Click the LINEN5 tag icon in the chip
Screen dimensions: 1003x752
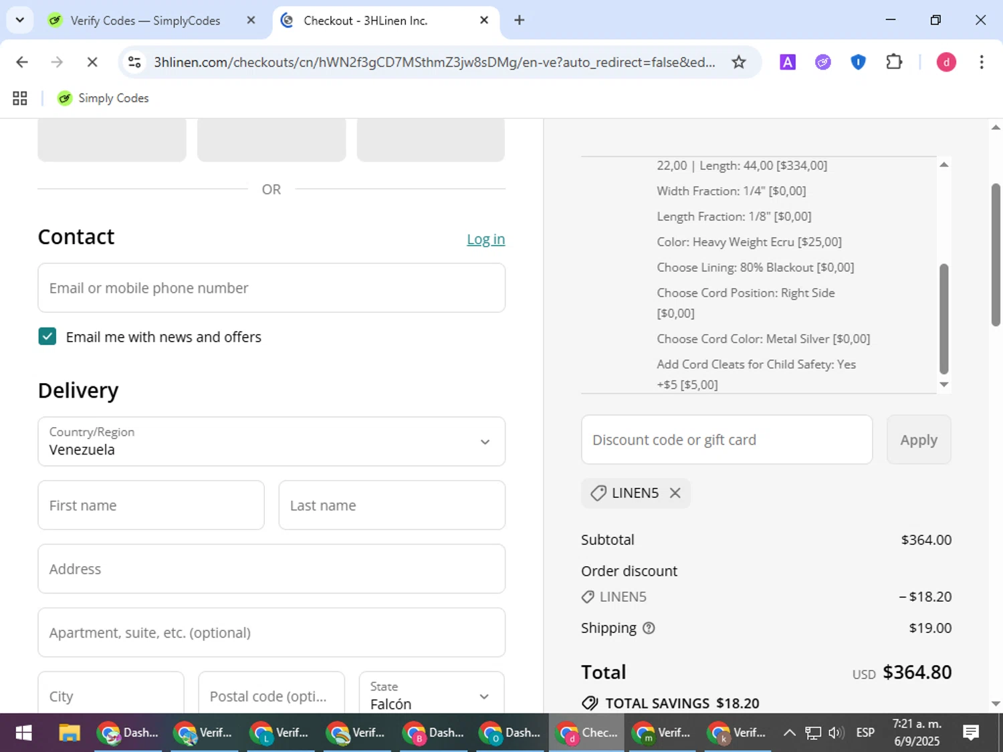pos(598,493)
